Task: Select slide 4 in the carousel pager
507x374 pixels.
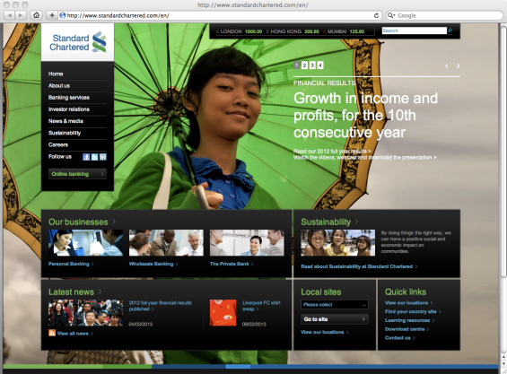Action: coord(320,65)
